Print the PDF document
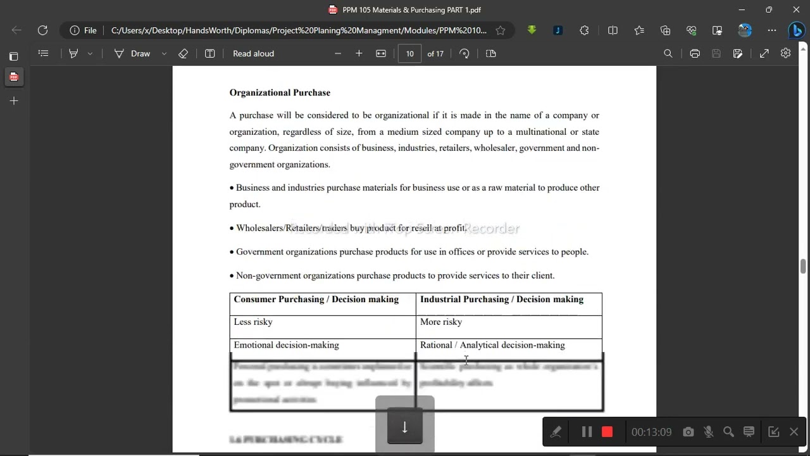 [x=695, y=53]
